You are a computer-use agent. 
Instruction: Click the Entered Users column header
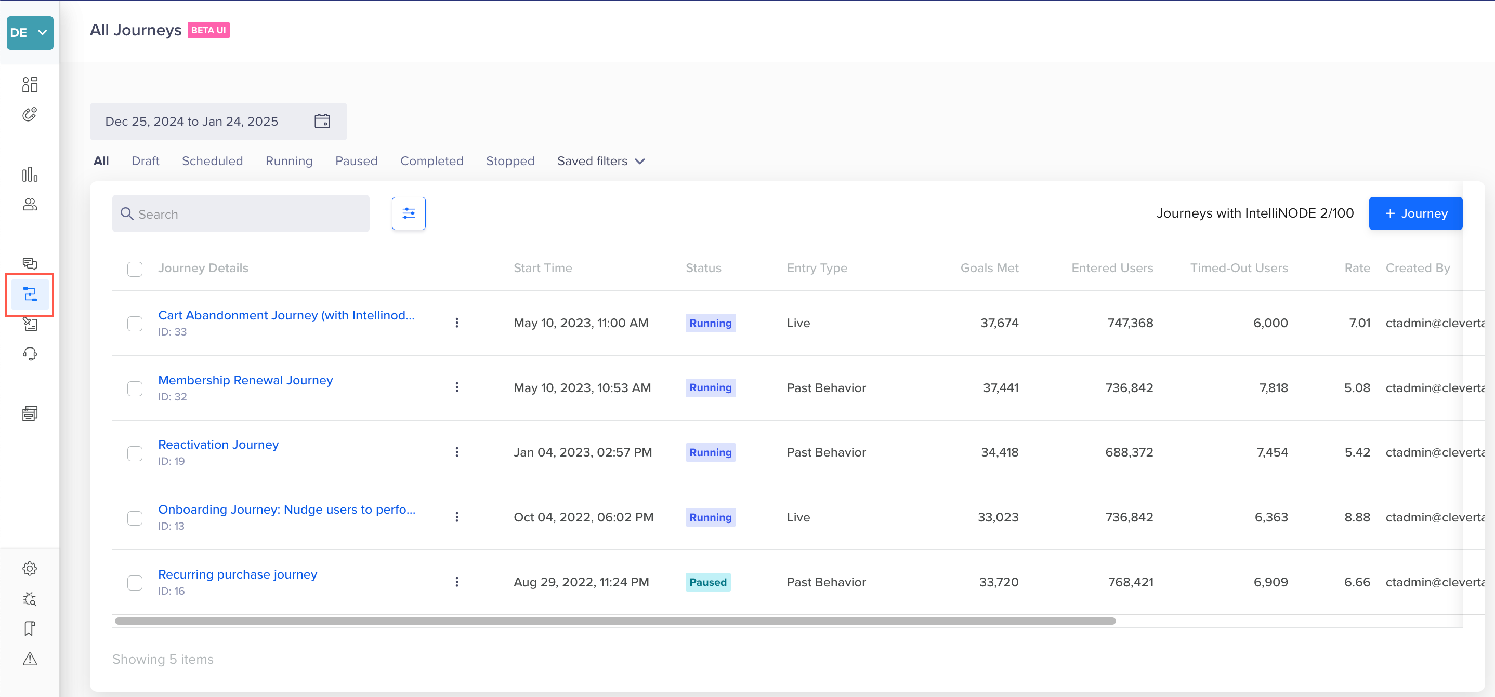click(x=1112, y=268)
